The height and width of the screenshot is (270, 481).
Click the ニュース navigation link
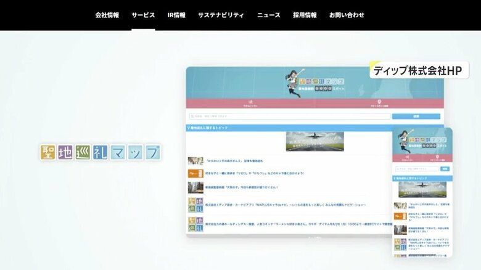(268, 15)
